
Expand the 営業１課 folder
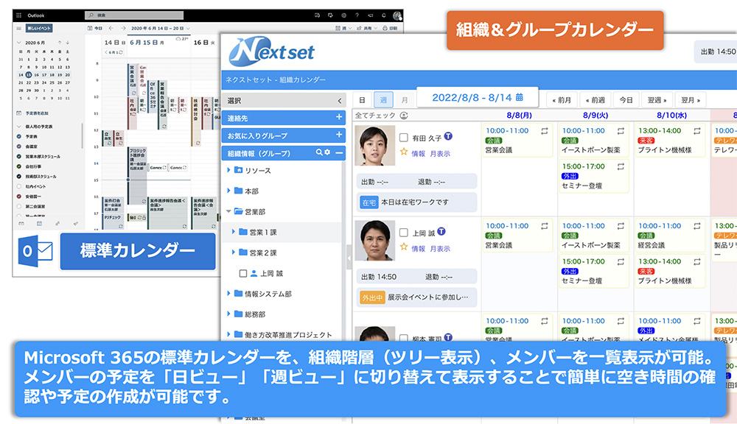point(234,232)
